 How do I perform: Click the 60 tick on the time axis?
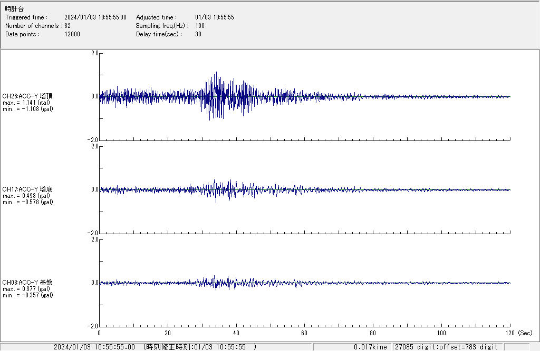tap(304, 333)
